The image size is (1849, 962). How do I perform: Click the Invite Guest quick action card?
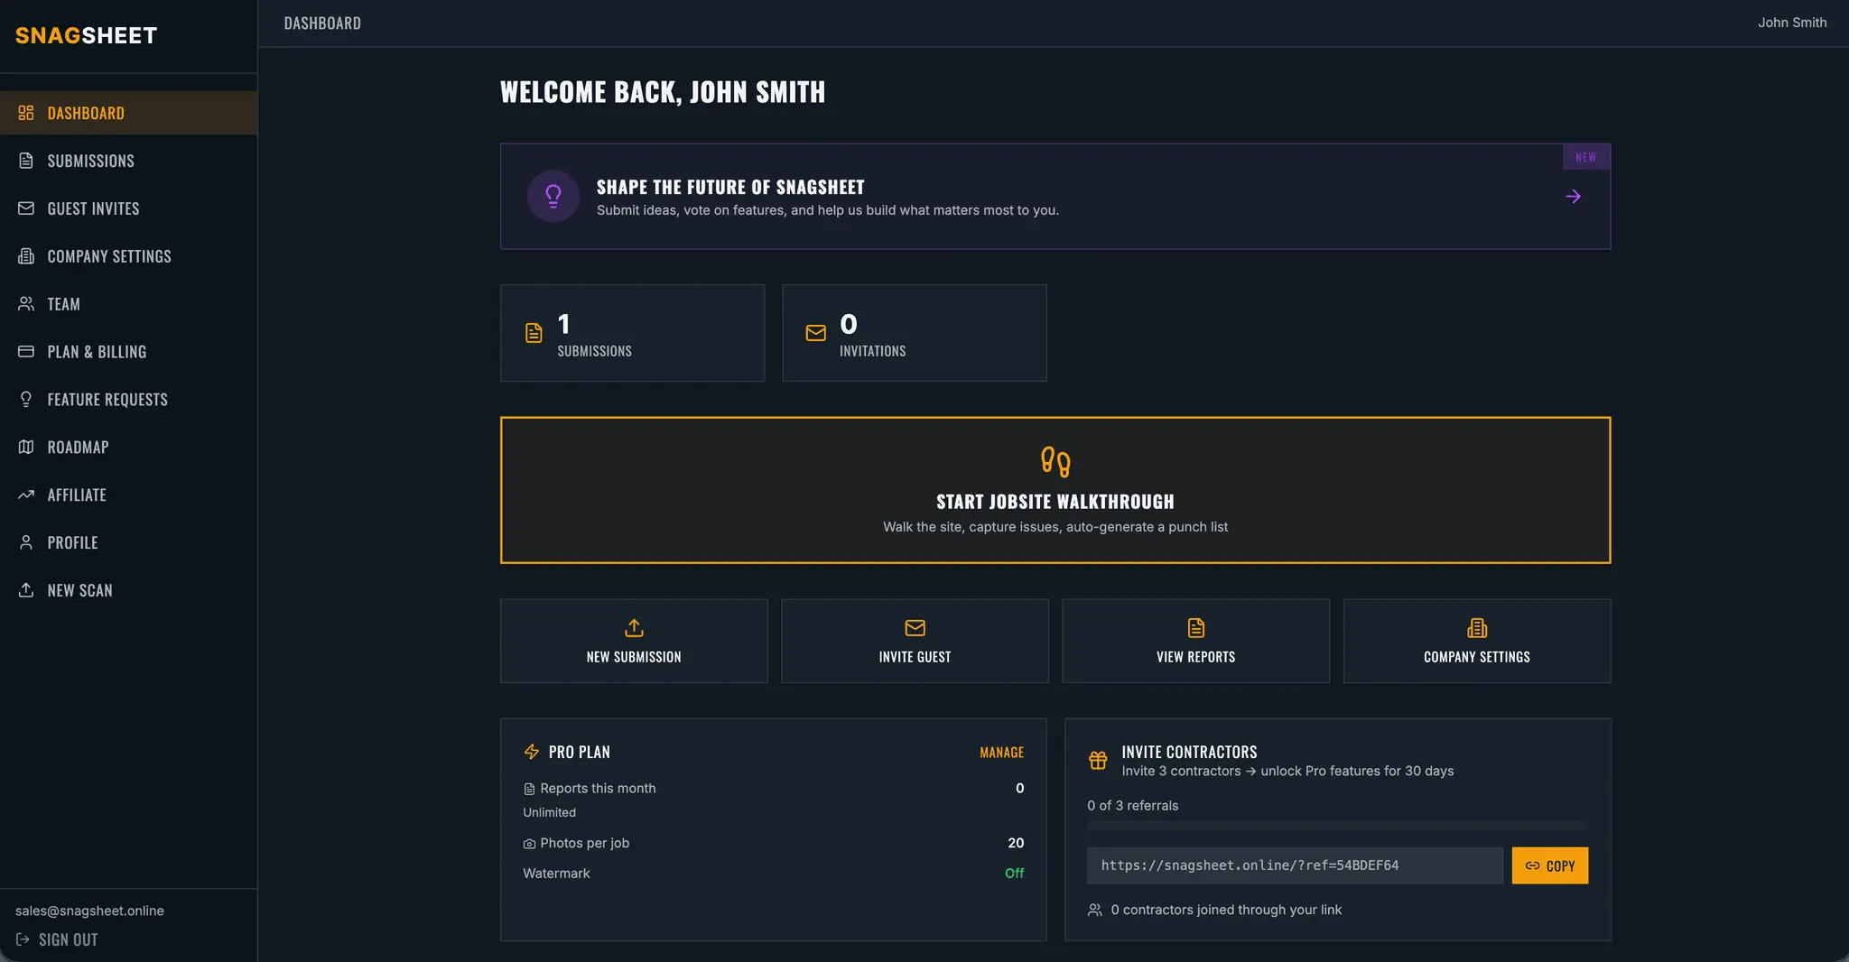(x=915, y=641)
